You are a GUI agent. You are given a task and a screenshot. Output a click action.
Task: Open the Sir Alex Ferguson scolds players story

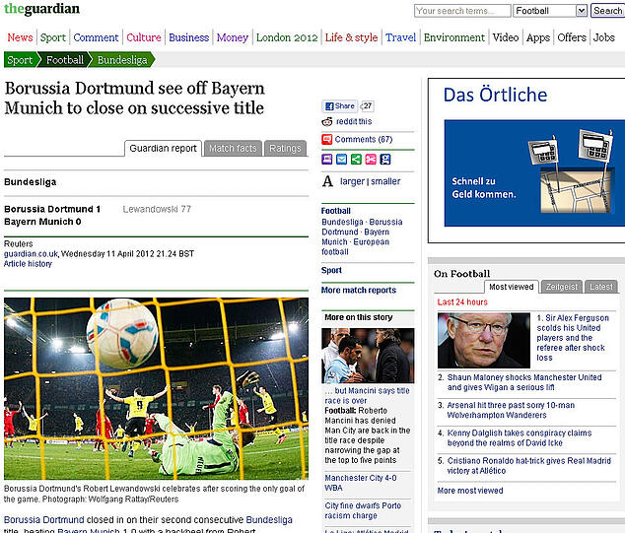573,338
